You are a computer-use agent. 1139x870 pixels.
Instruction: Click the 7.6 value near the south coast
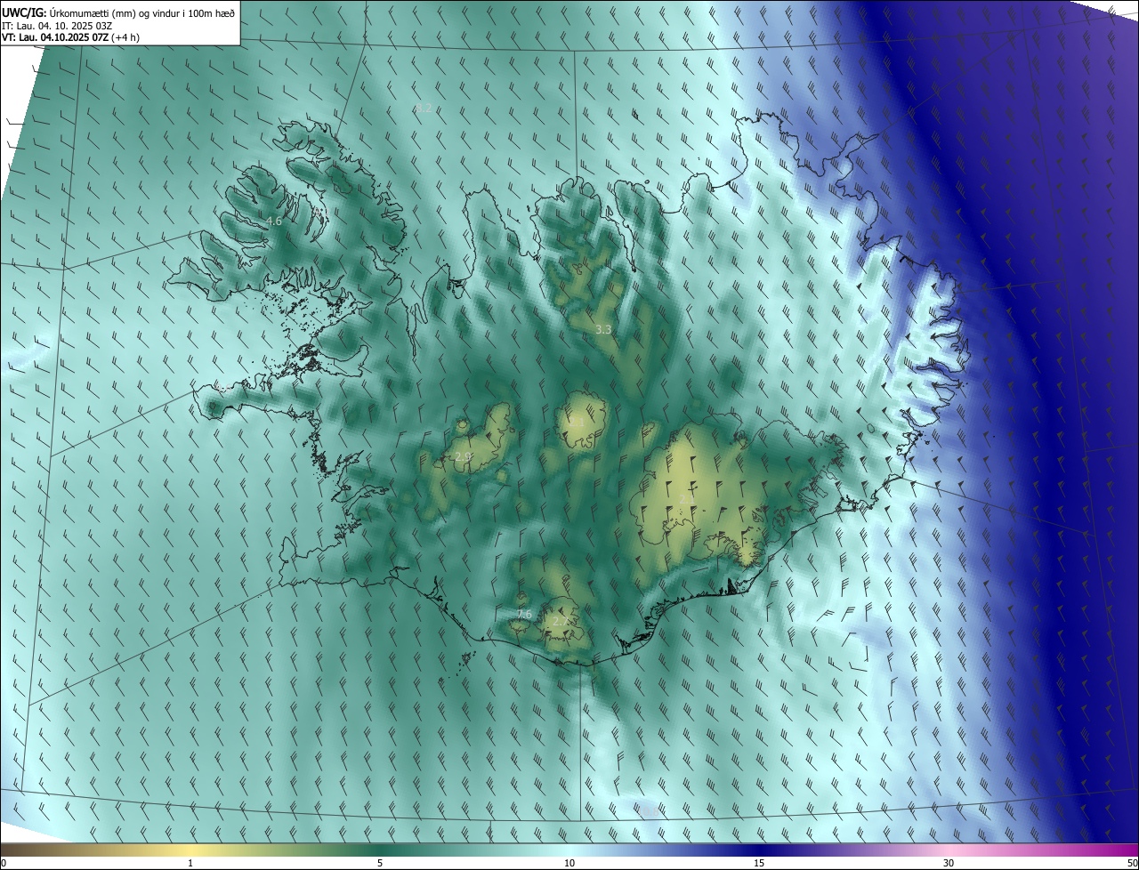point(524,615)
